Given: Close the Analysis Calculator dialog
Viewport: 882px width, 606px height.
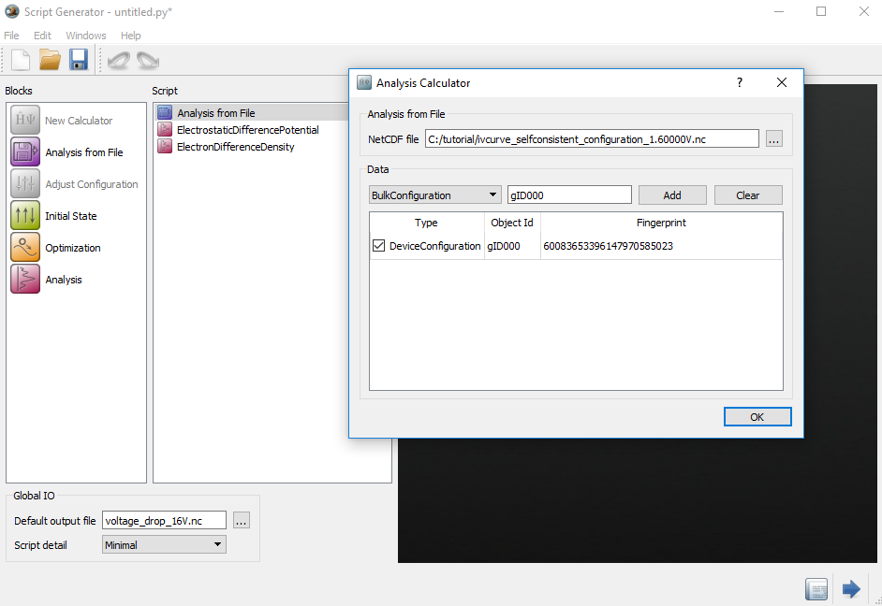Looking at the screenshot, I should coord(781,82).
